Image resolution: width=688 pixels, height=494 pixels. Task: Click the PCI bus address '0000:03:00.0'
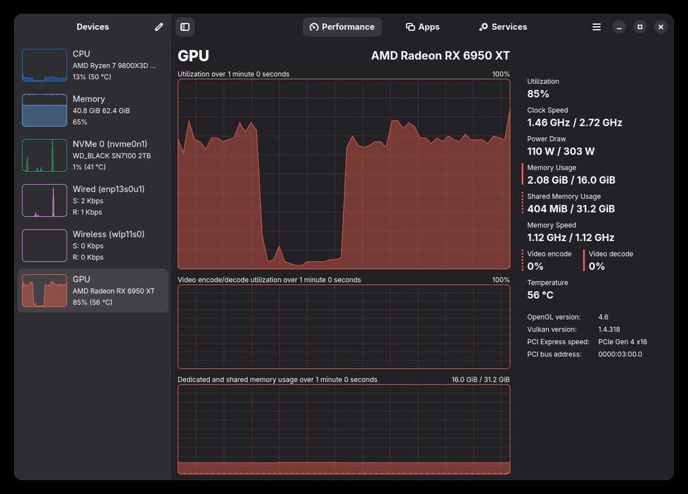coord(620,354)
